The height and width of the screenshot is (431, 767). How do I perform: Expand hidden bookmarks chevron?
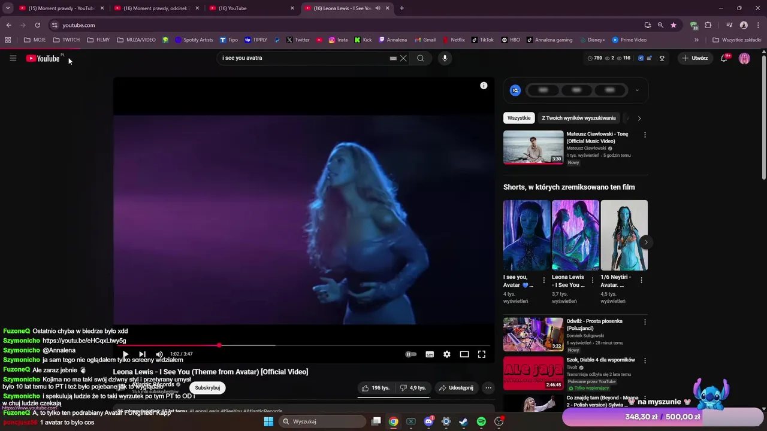pos(696,40)
